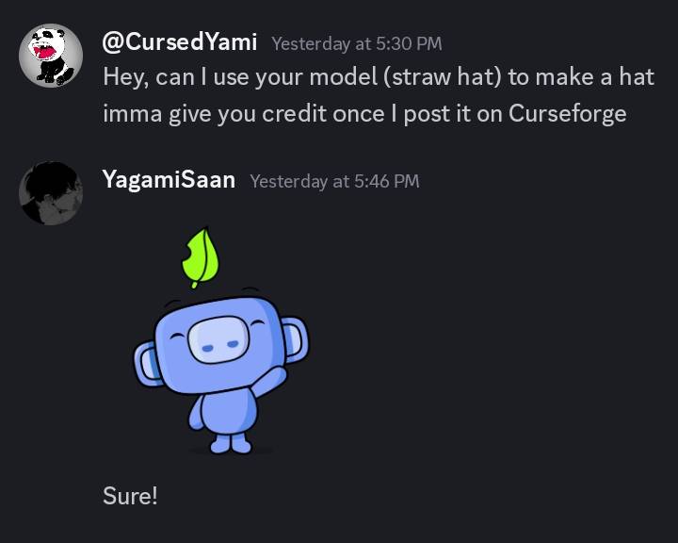Click Wumpus's waving raised arm
Viewport: 678px width, 543px height.
pyautogui.click(x=269, y=381)
